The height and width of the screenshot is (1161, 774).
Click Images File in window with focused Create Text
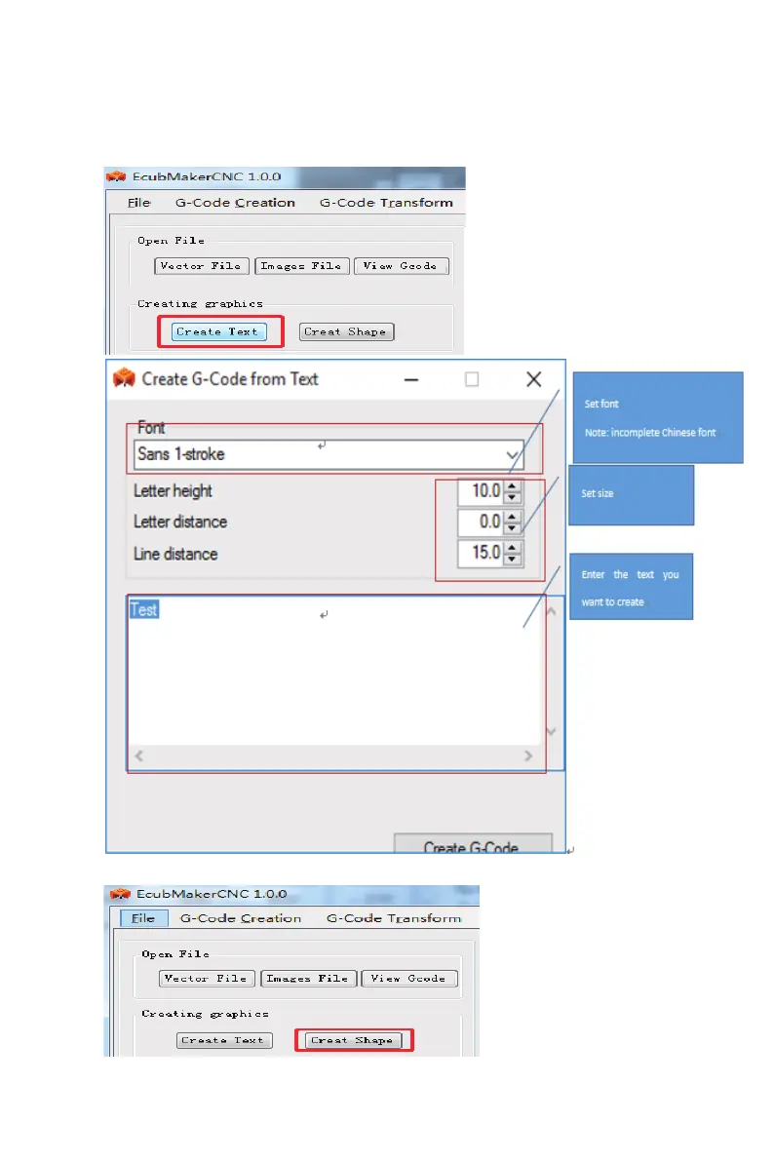[301, 266]
